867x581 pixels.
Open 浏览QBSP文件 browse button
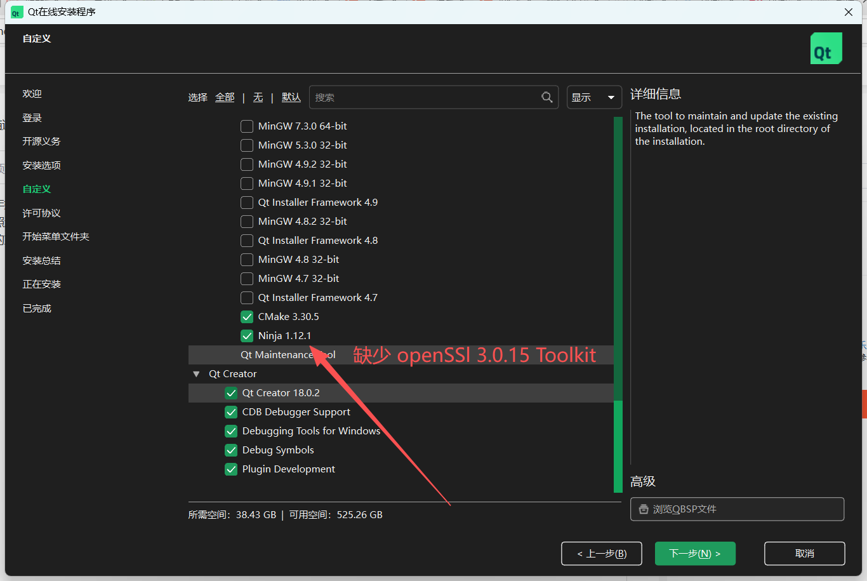point(737,509)
